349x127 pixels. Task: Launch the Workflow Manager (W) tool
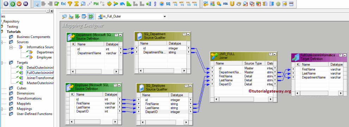point(19,4)
